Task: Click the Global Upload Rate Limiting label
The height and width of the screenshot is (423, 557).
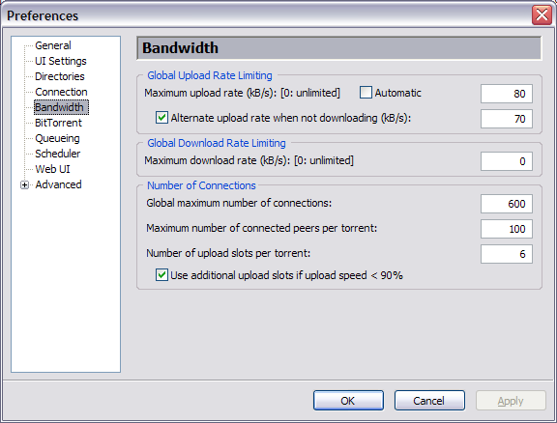Action: tap(210, 75)
